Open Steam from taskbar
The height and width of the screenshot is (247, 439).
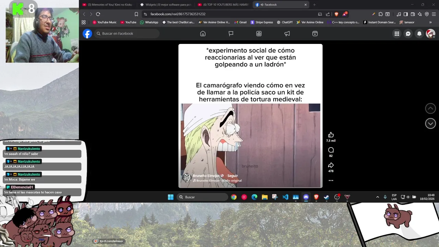tap(327, 197)
